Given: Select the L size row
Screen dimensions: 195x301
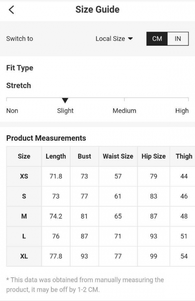Looking at the screenshot, I should coord(101,236).
